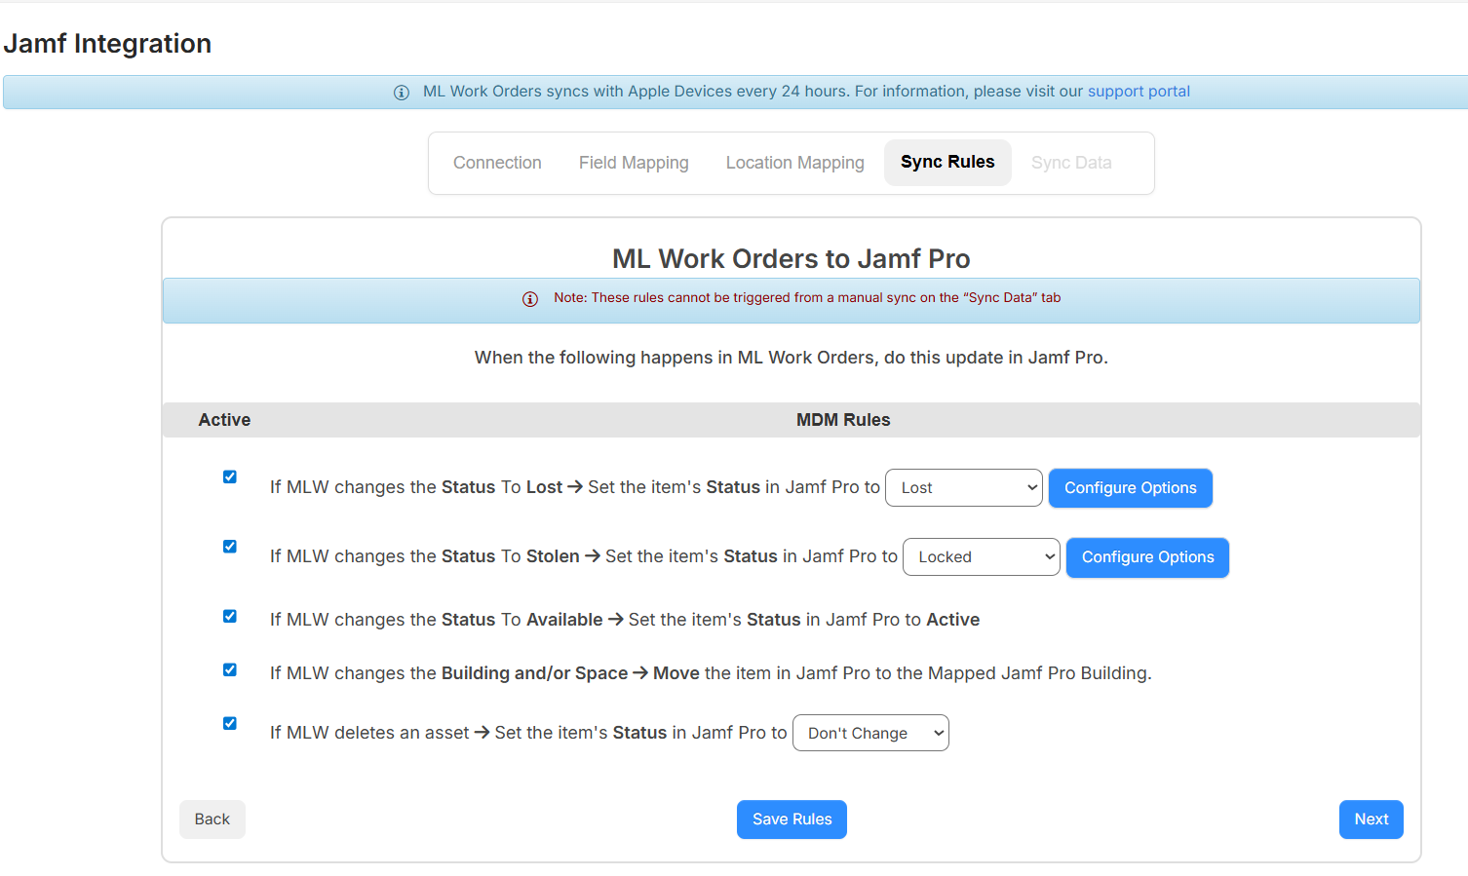1468x876 pixels.
Task: Click the Building and/or Space rule text
Action: click(x=711, y=673)
